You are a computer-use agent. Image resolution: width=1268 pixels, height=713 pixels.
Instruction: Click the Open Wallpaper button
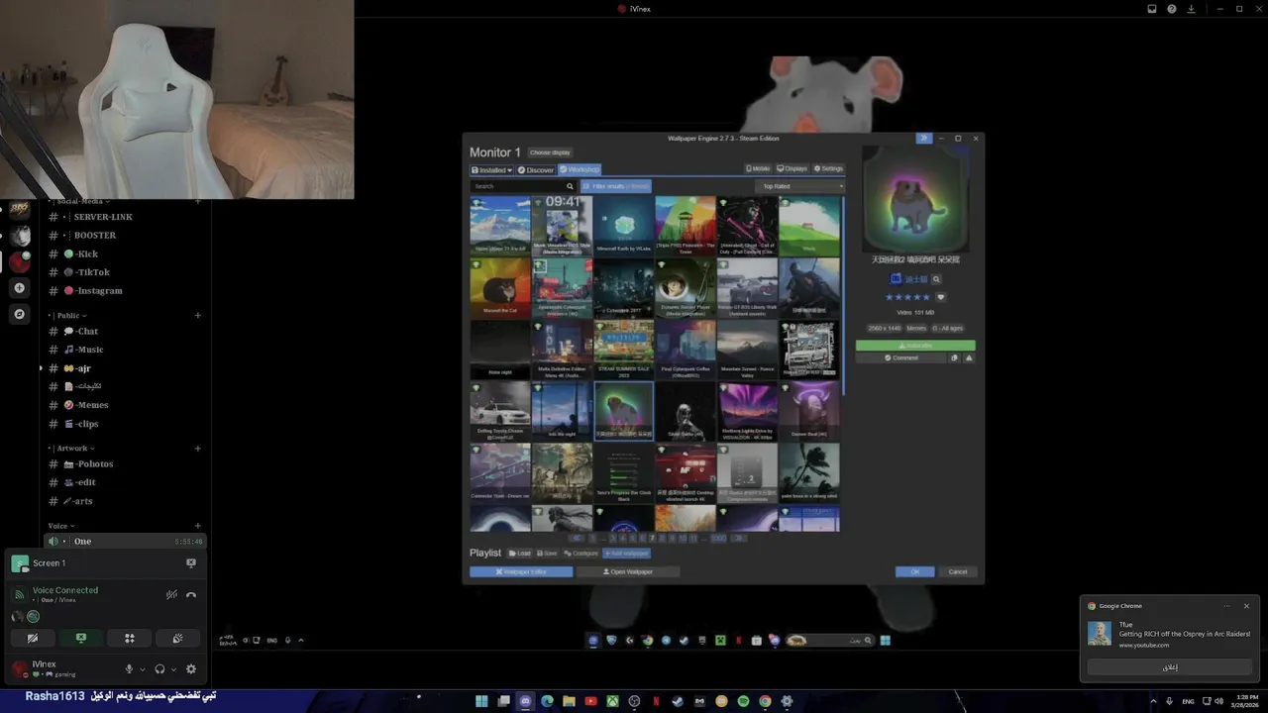pyautogui.click(x=628, y=571)
